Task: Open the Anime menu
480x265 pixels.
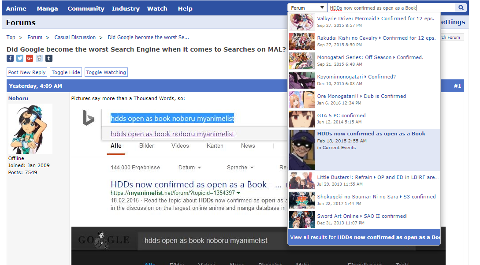Action: pos(16,8)
